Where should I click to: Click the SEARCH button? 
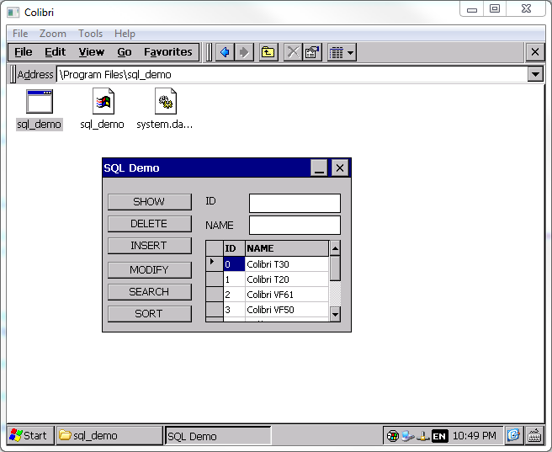[x=150, y=291]
